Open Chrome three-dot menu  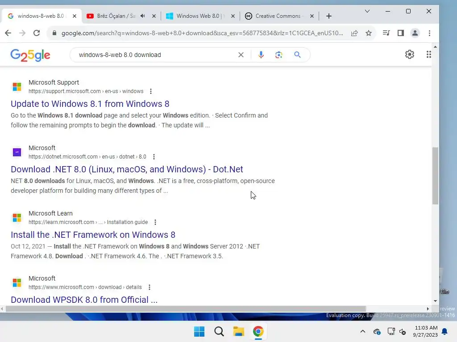[429, 33]
